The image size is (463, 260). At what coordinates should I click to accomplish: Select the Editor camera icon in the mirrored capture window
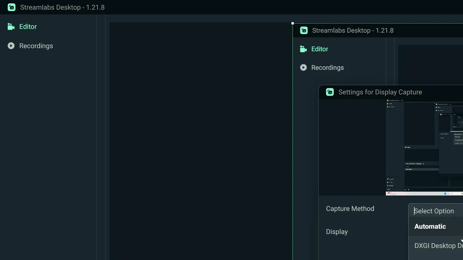303,49
